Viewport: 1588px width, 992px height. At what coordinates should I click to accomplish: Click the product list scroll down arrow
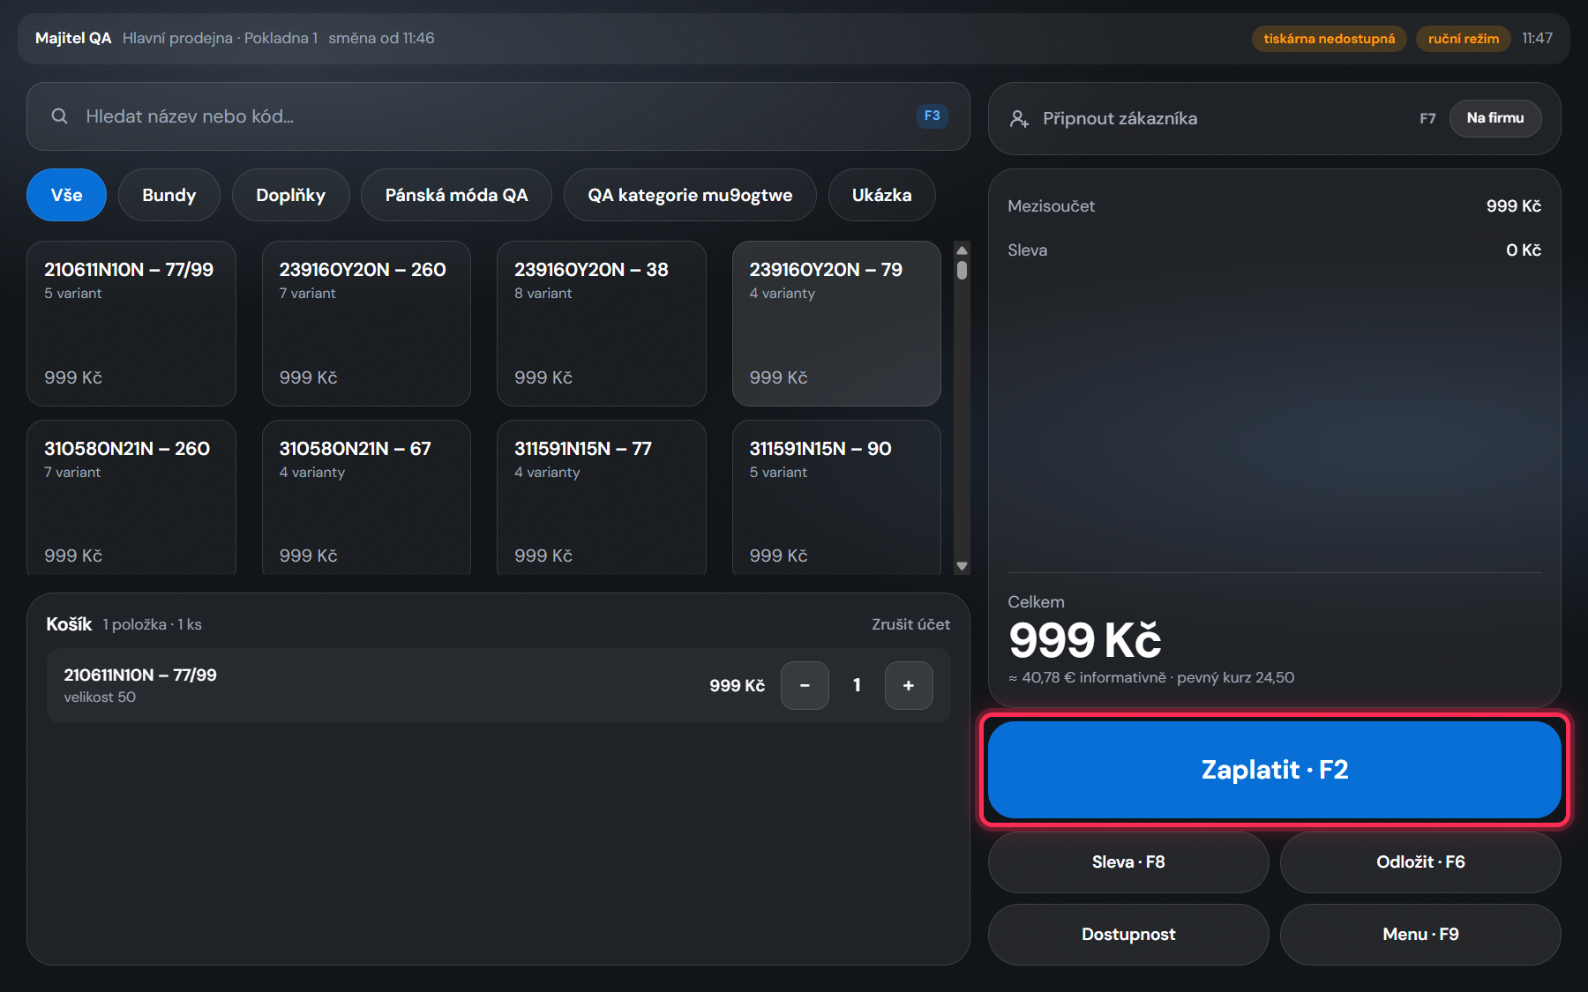[963, 566]
